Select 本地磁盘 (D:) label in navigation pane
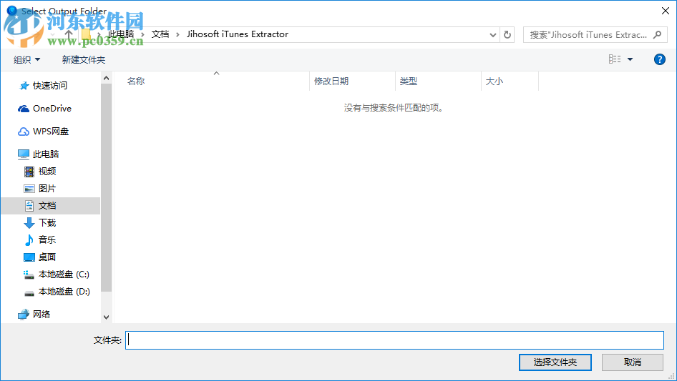Image resolution: width=677 pixels, height=381 pixels. coord(64,292)
